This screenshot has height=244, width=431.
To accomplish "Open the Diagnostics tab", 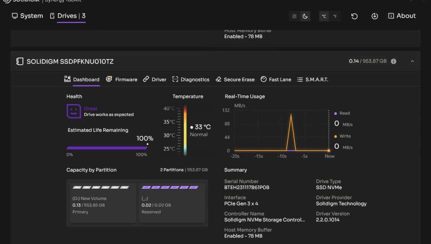I will (x=191, y=79).
